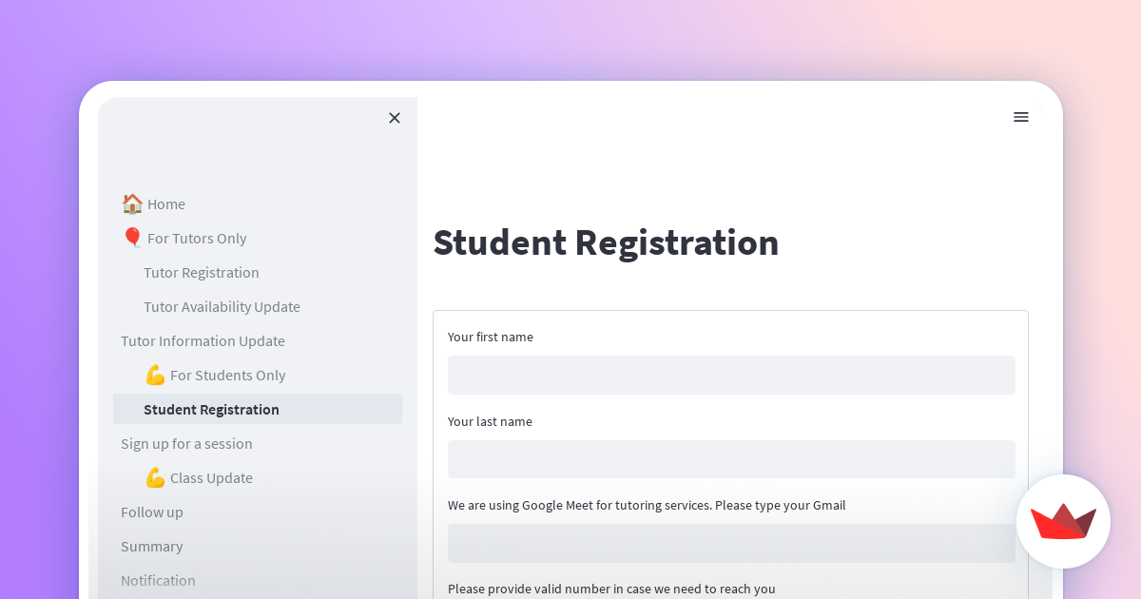The width and height of the screenshot is (1141, 599).
Task: Open Sign up for a session
Action: [x=186, y=443]
